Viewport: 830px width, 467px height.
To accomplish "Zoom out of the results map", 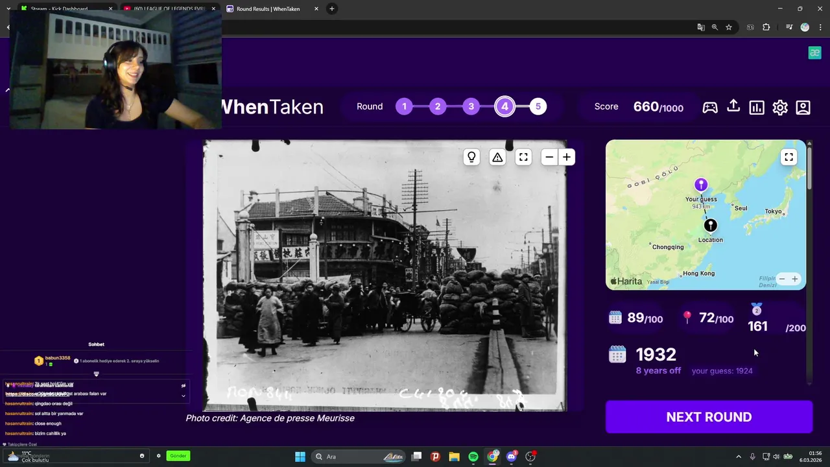I will tap(782, 279).
